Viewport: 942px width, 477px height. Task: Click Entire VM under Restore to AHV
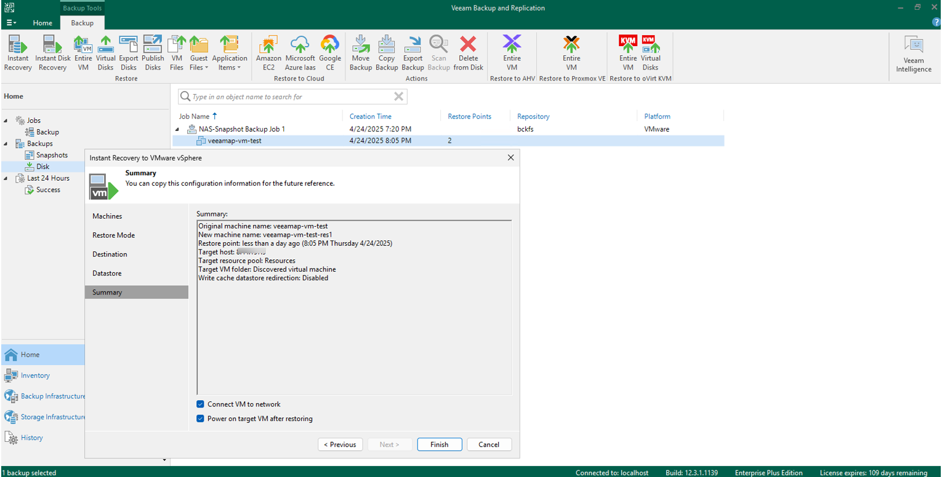point(512,53)
